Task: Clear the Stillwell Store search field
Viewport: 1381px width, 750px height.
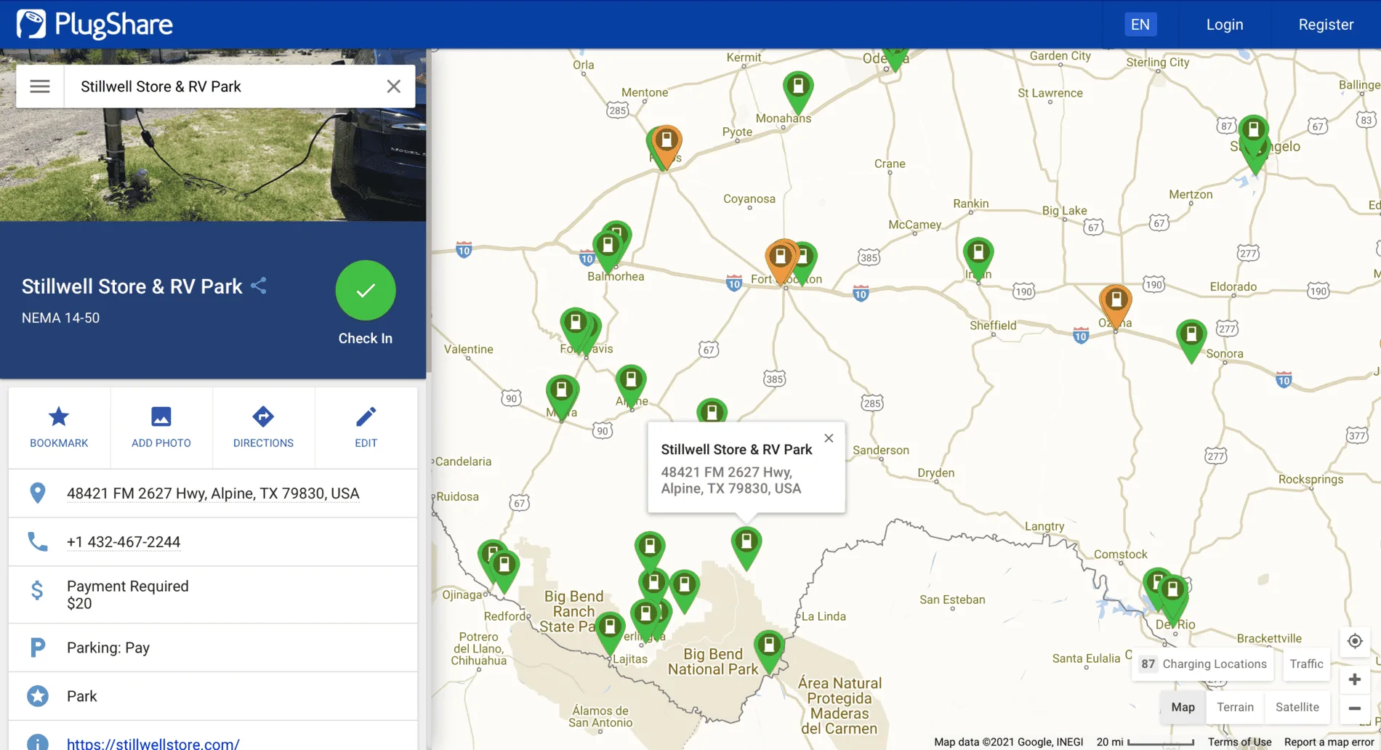Action: [393, 86]
